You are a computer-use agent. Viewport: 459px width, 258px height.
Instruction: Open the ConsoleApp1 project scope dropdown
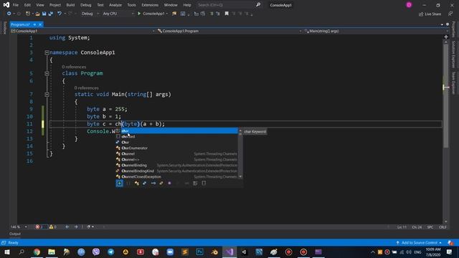point(82,31)
